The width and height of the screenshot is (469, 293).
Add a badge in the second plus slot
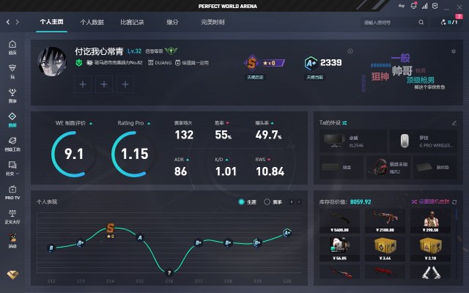104,84
